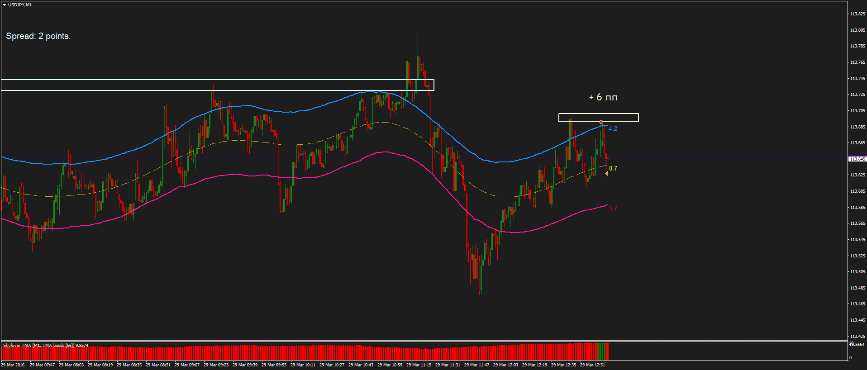
Task: Click the green bars in Skylover TMA histogram
Action: [x=601, y=351]
